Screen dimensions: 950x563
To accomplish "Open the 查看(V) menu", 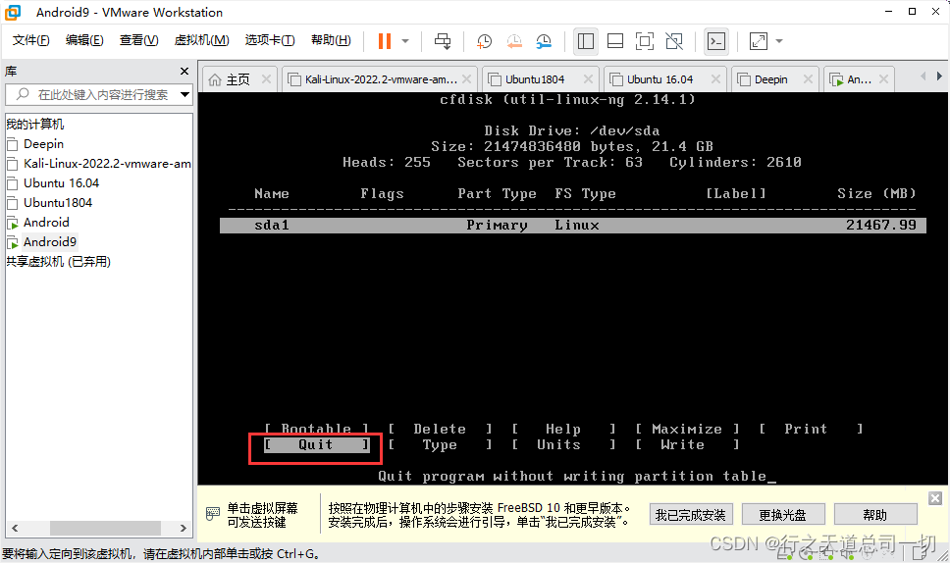I will click(x=138, y=40).
